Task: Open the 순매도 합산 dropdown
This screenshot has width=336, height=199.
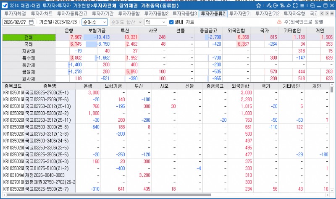Action: pyautogui.click(x=126, y=22)
